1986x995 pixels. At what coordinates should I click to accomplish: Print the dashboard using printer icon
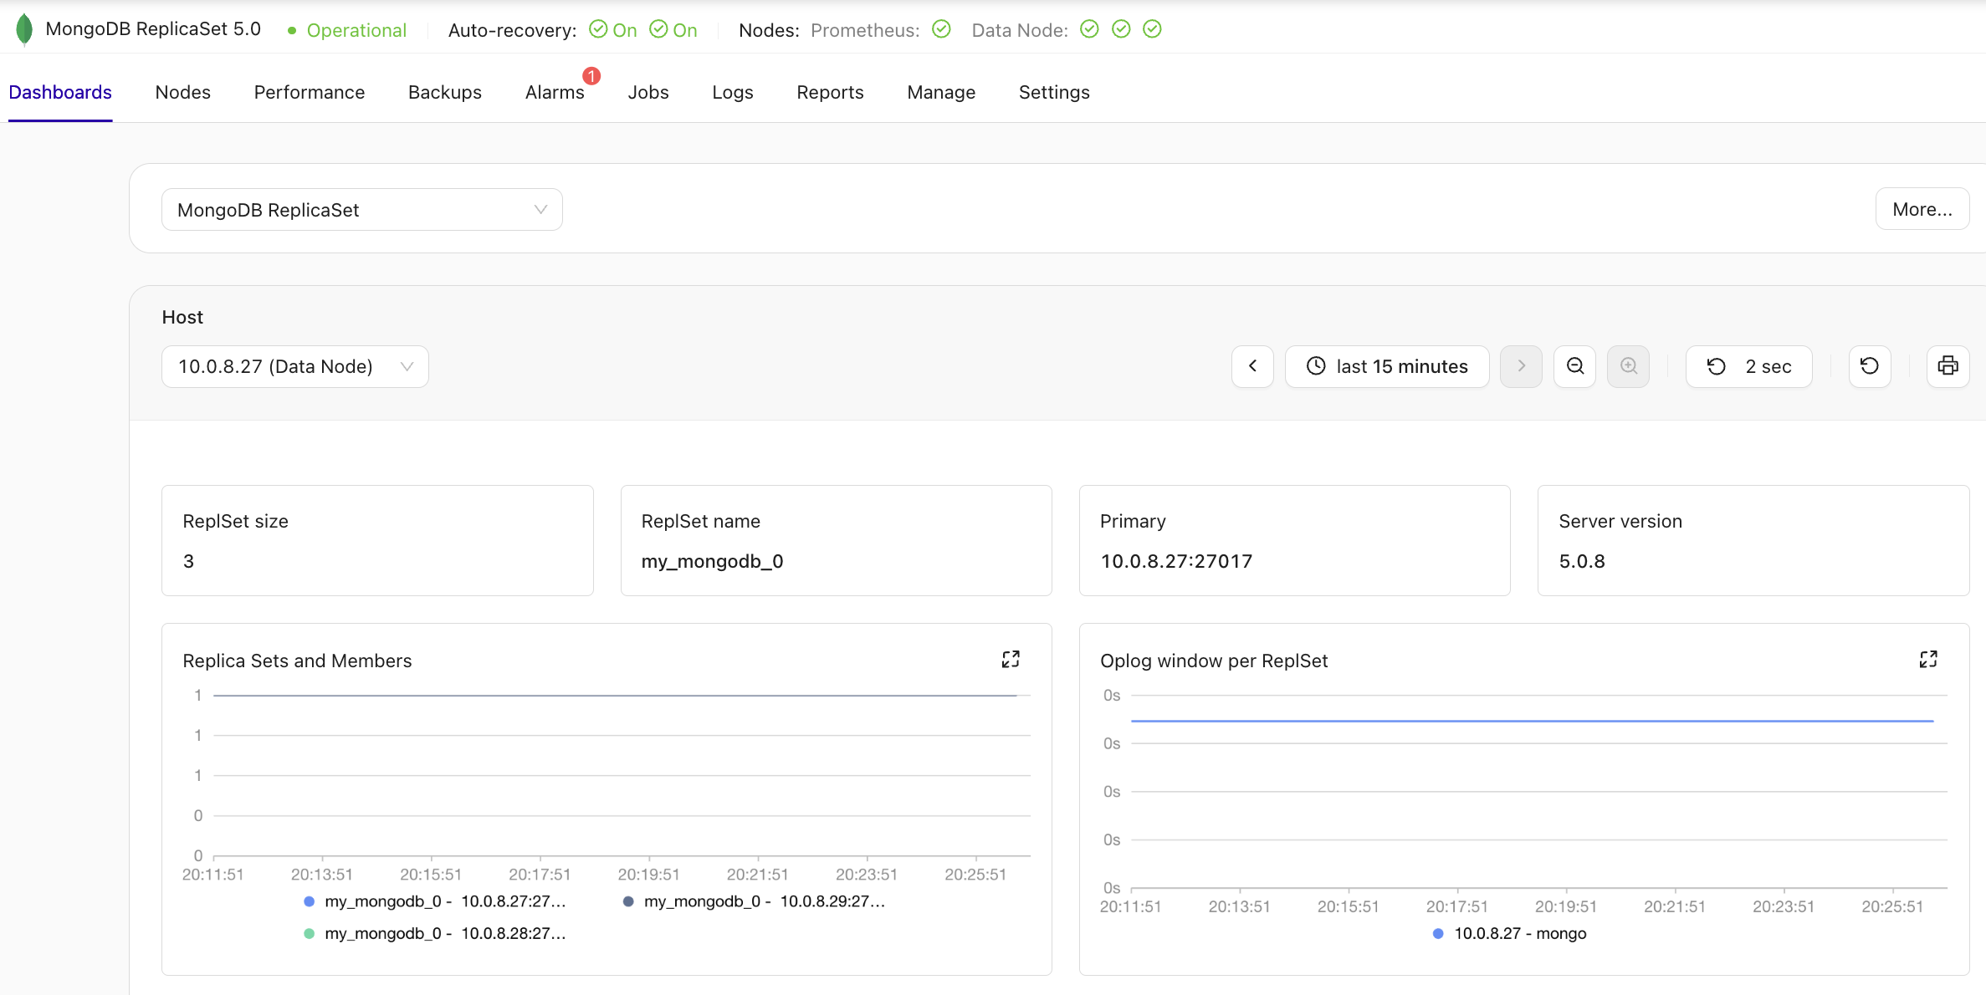click(1948, 366)
